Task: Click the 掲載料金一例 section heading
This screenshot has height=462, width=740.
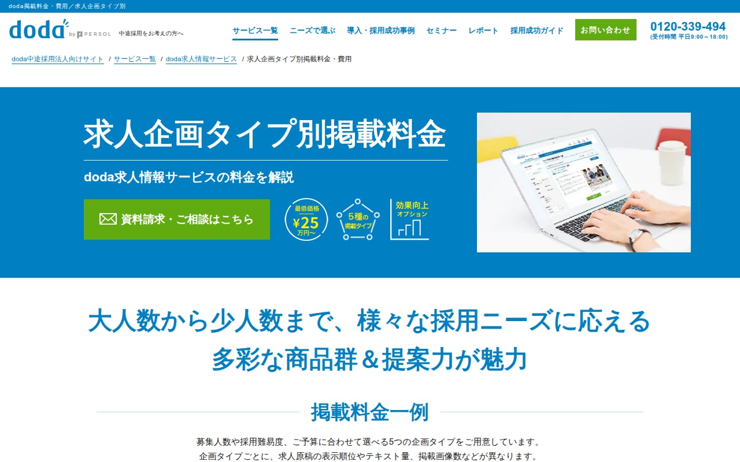Action: (x=370, y=412)
